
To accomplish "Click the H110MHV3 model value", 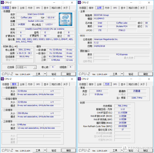I will [111, 19].
